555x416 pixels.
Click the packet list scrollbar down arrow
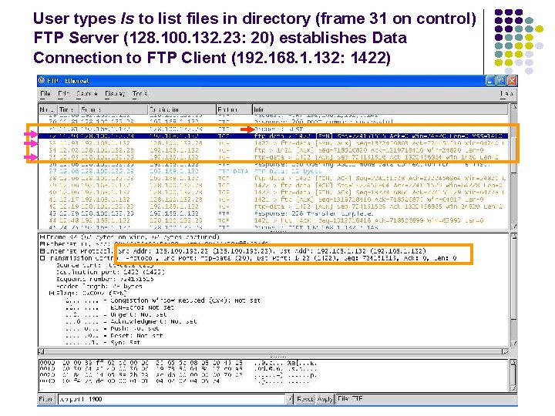pyautogui.click(x=513, y=226)
